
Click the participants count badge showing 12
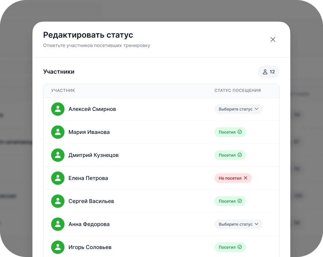269,72
